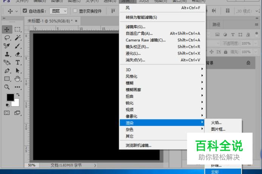Reset default foreground and background colors
The width and height of the screenshot is (262, 174).
pyautogui.click(x=8, y=105)
